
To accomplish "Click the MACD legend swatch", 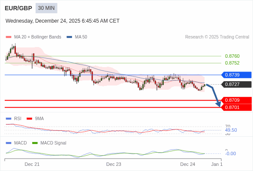I will tap(9, 143).
